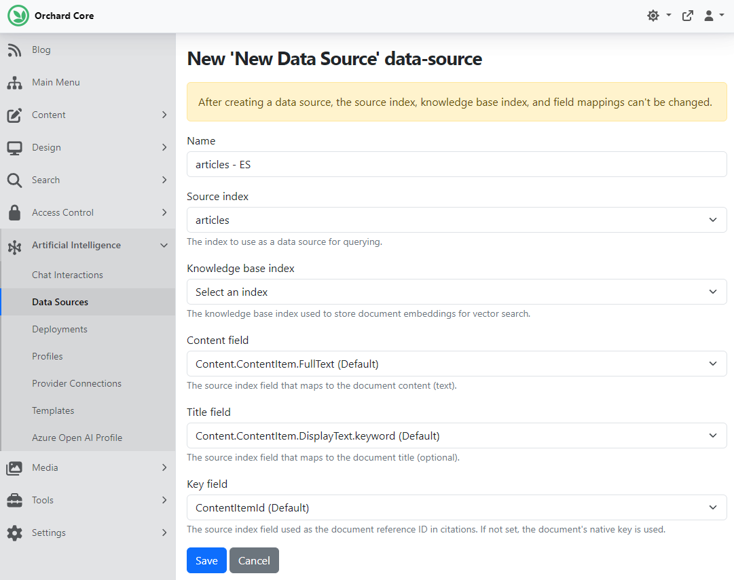Click the Blog RSS feed icon
This screenshot has width=734, height=580.
(14, 50)
